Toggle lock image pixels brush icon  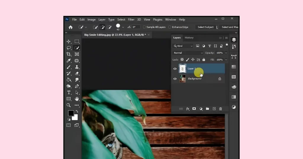[187, 60]
